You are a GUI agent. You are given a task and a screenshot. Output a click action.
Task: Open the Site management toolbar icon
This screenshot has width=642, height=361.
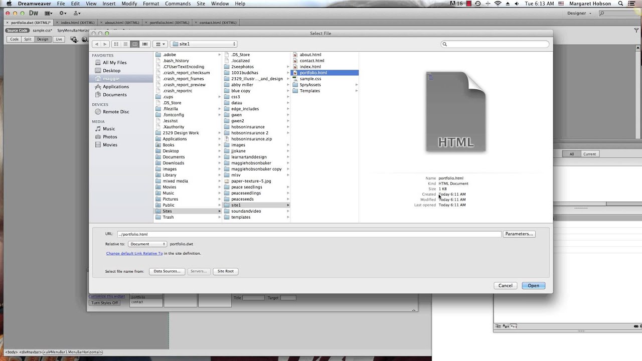(x=77, y=13)
